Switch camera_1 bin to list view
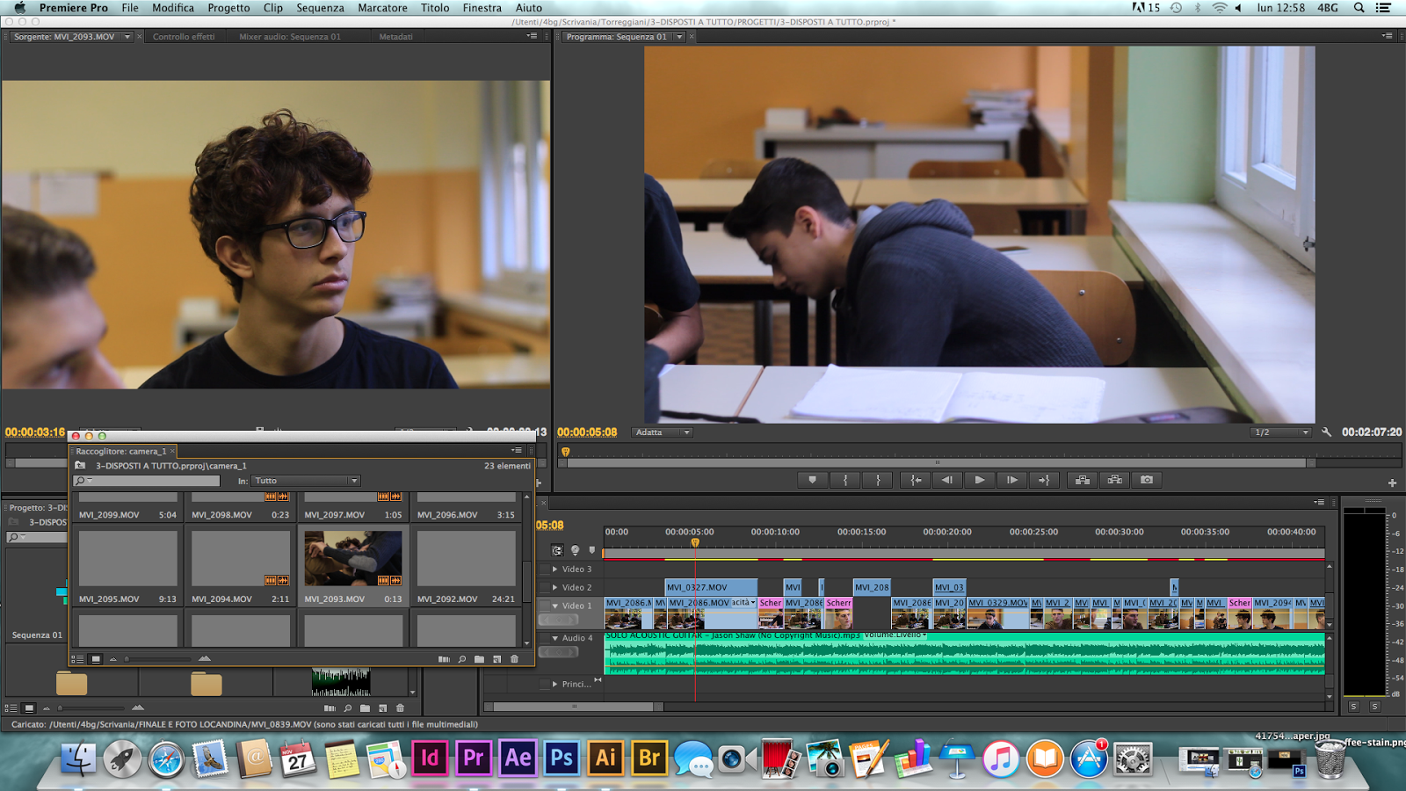Screen dimensions: 1406x791 (78, 659)
